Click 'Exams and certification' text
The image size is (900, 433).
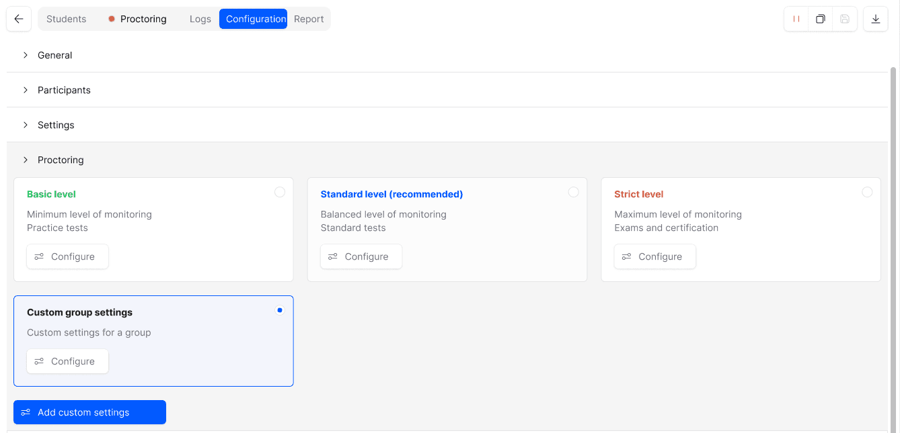(x=666, y=228)
